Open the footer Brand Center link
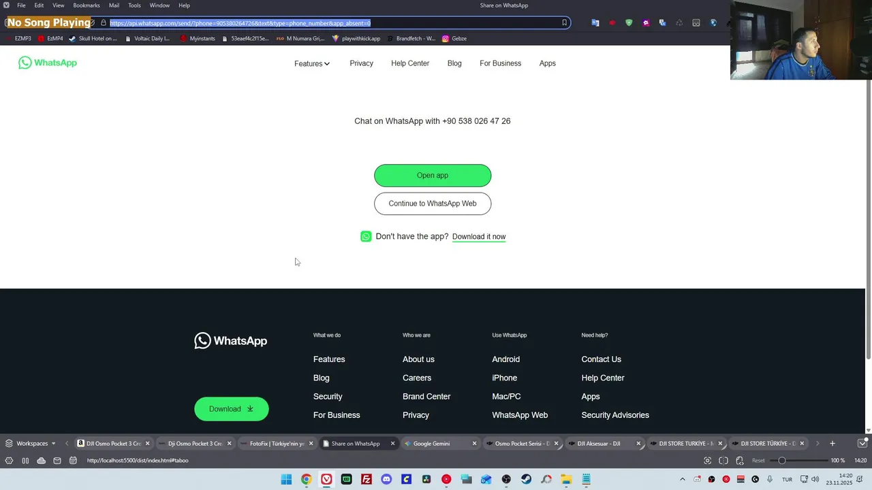Viewport: 872px width, 490px height. click(426, 396)
